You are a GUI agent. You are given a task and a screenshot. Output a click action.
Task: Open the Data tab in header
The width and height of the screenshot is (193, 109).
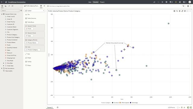click(x=90, y=2)
